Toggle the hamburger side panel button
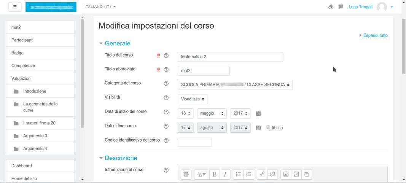Screen dimensions: 406x183 tap(15, 7)
